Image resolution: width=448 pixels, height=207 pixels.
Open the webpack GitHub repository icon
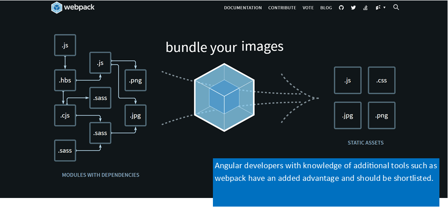[x=341, y=8]
